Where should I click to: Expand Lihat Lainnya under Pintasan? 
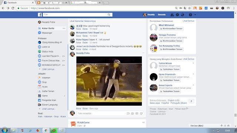coord(48,69)
